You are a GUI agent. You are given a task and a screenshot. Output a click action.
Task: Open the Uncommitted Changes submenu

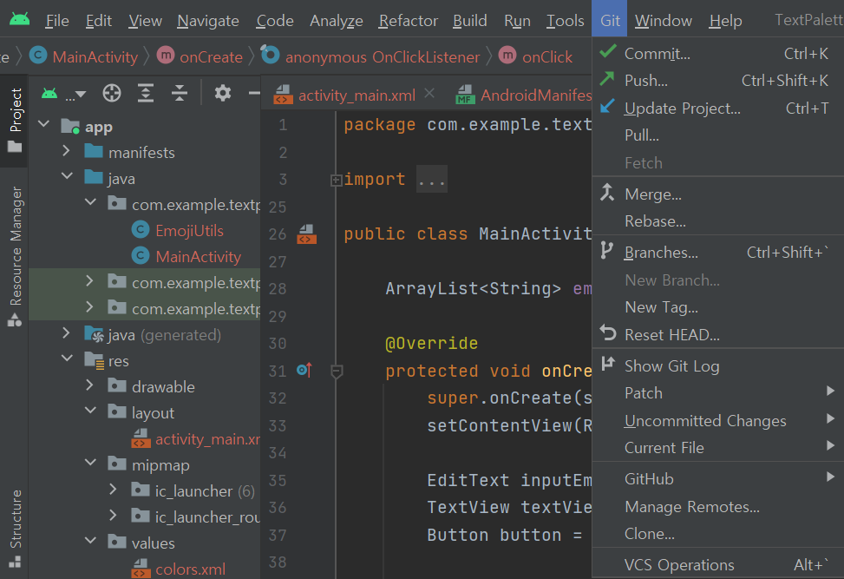coord(718,421)
